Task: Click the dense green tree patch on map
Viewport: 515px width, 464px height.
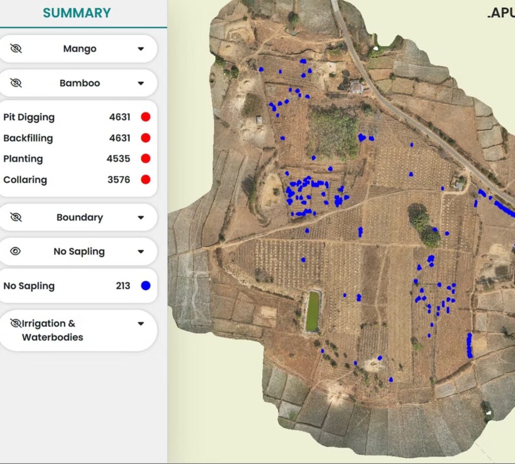Action: (x=332, y=133)
